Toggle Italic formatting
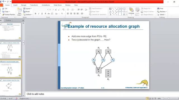Image resolution: width=179 pixels, height=100 pixels. 39,14
